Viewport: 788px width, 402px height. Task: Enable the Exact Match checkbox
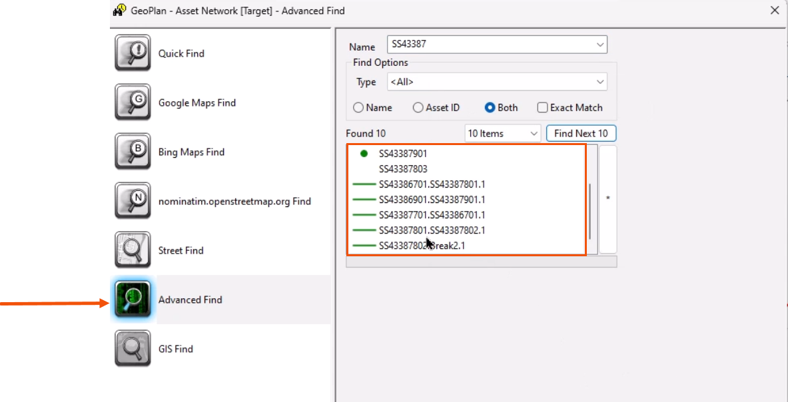[x=542, y=107]
